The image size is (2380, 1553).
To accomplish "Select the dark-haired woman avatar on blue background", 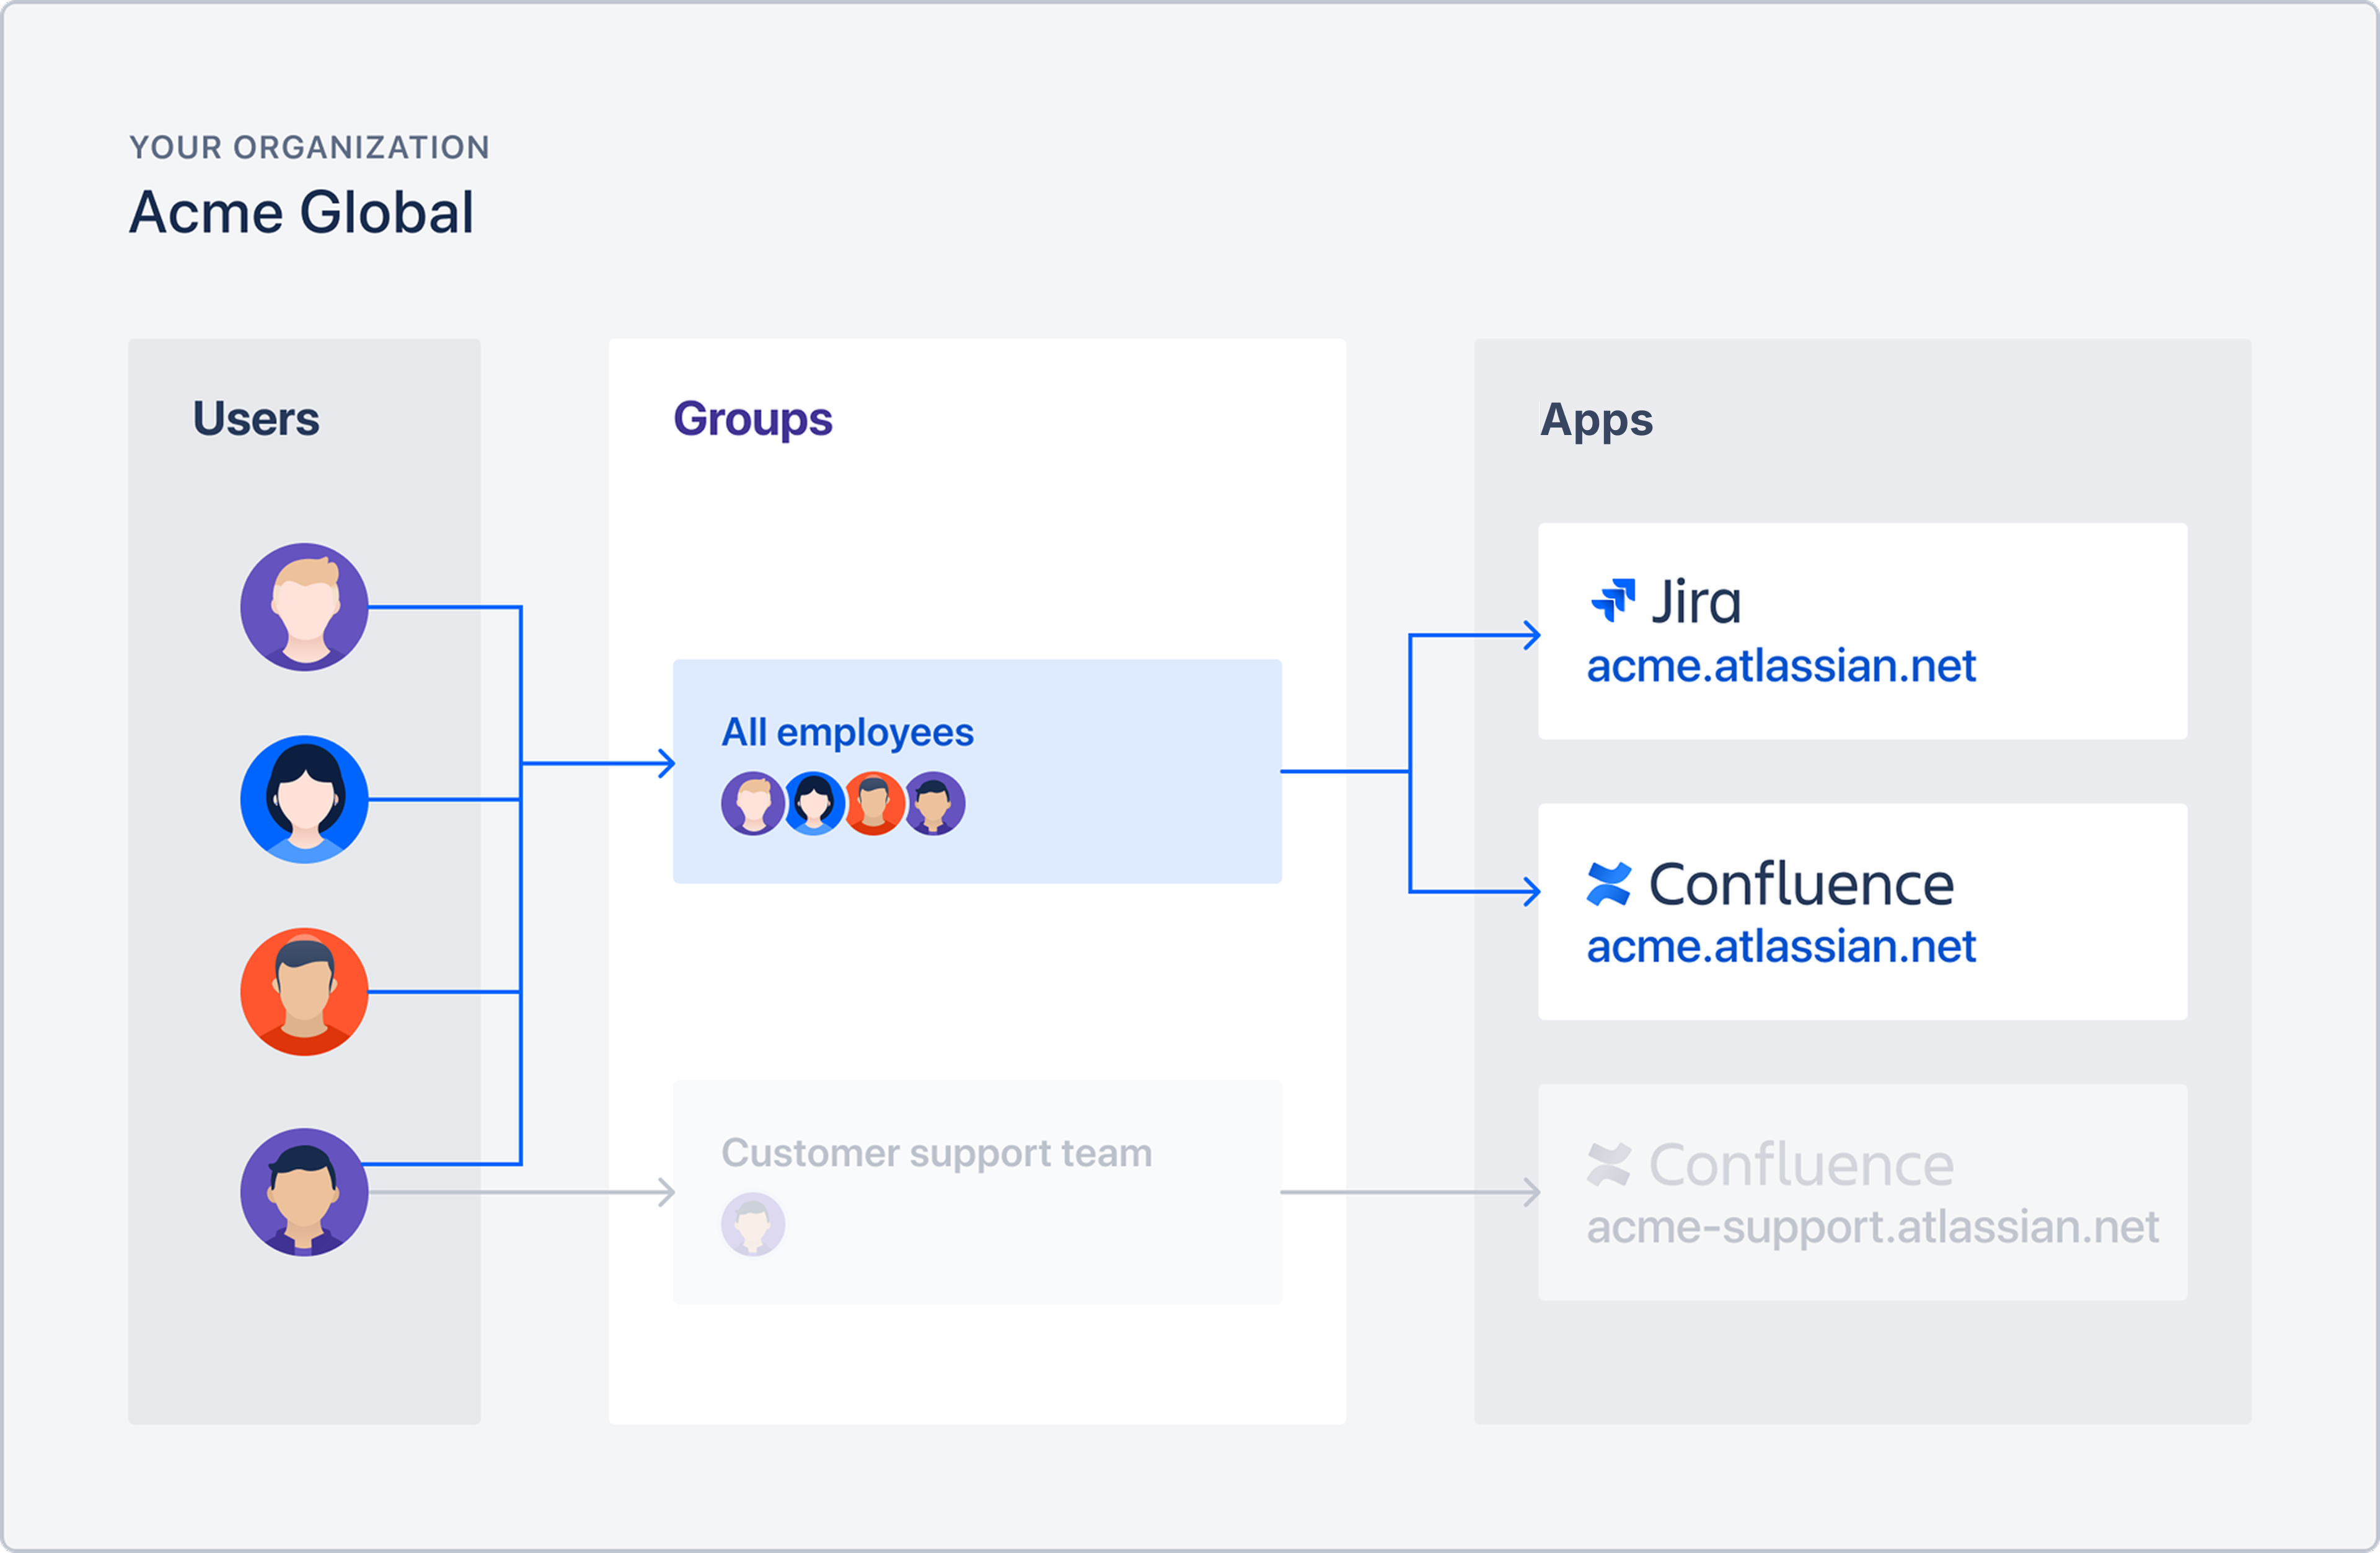I will click(304, 799).
